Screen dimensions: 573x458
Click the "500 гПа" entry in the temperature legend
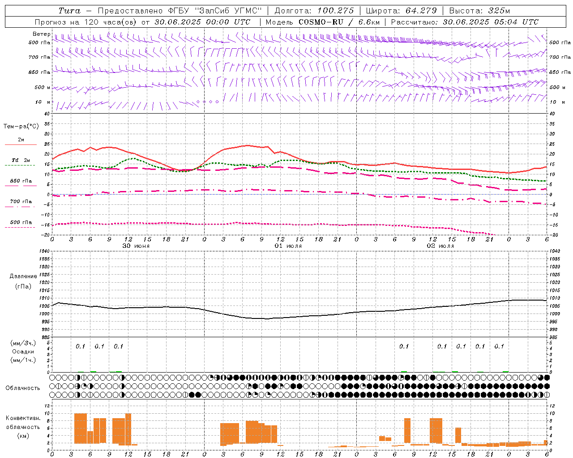click(21, 222)
